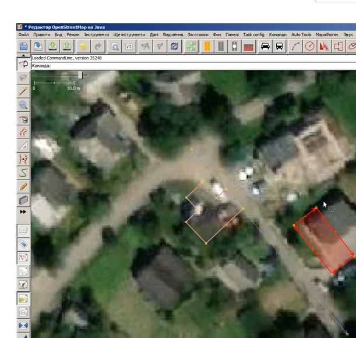Open the Заготовки menu
This screenshot has width=356, height=338.
coord(198,34)
